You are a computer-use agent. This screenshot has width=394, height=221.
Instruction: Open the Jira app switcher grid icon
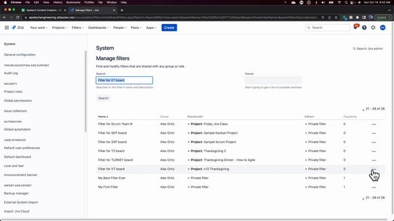[7, 28]
